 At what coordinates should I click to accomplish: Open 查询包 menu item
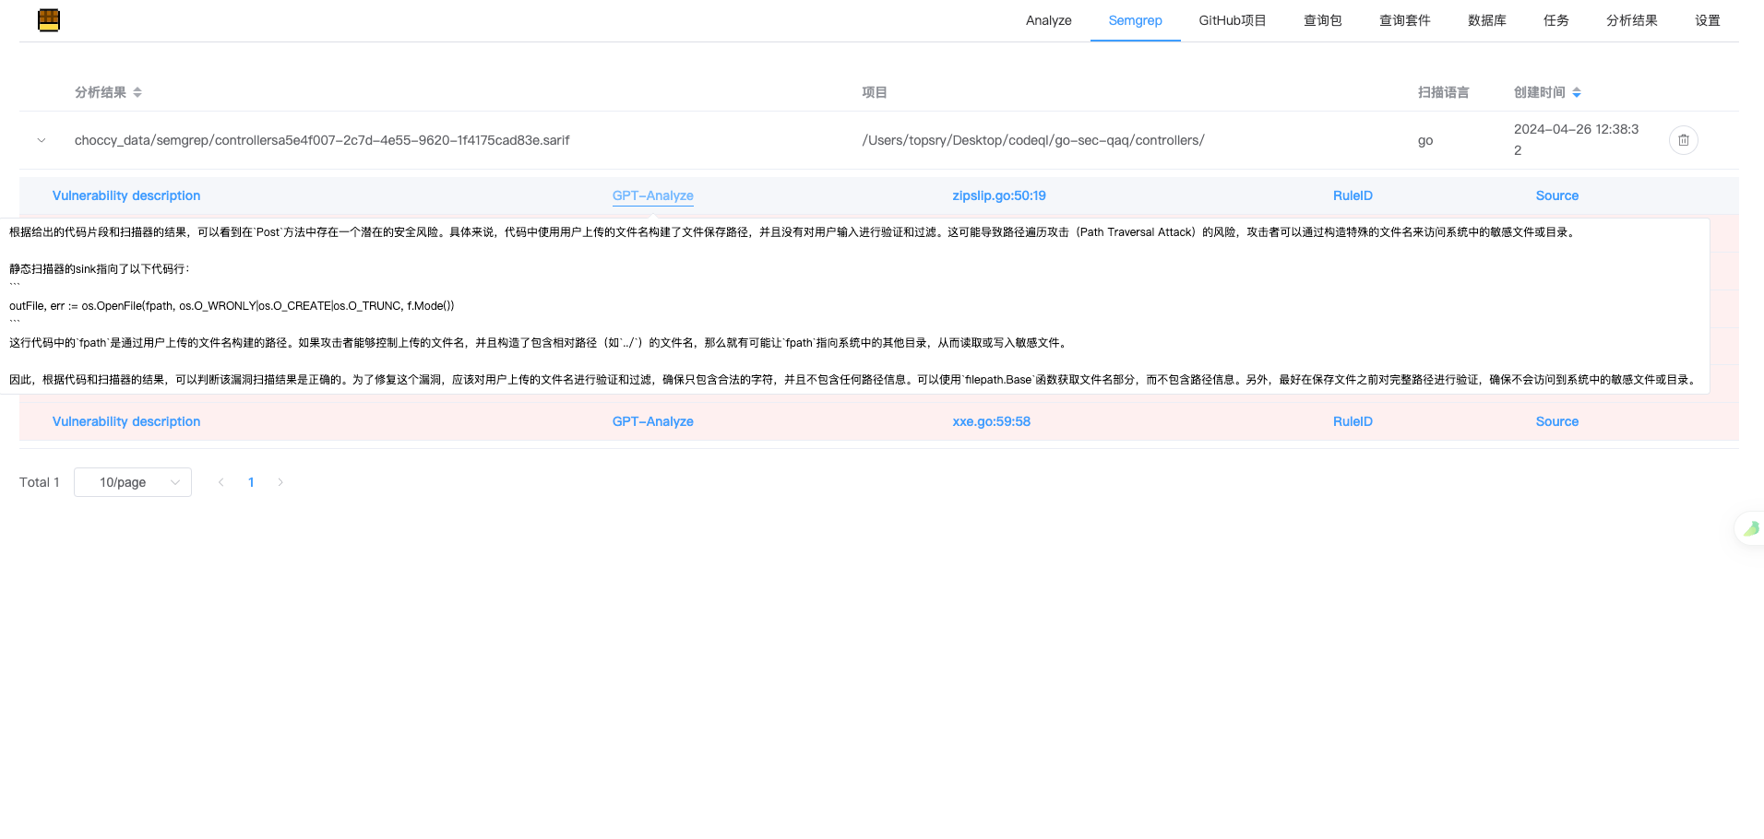point(1323,20)
